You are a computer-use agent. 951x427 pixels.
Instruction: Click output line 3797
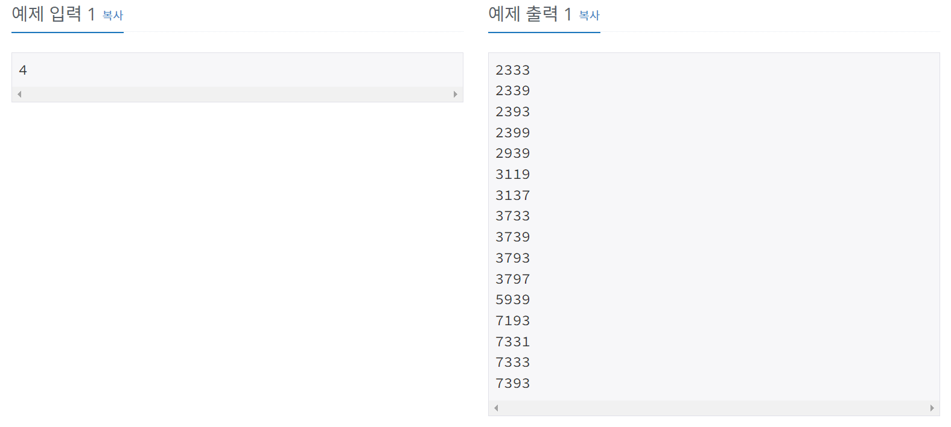click(x=513, y=279)
